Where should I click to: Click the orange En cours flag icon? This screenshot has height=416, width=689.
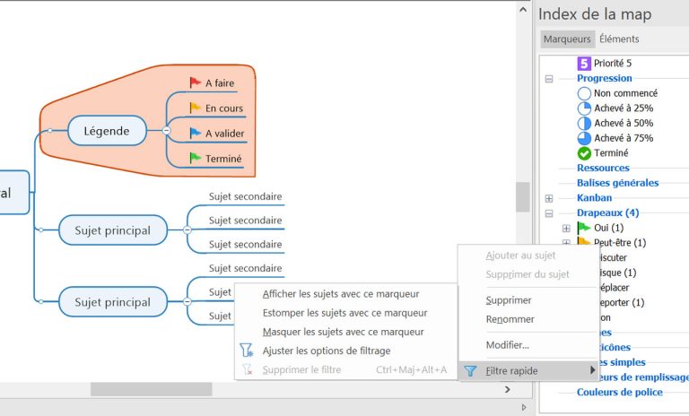coord(195,108)
